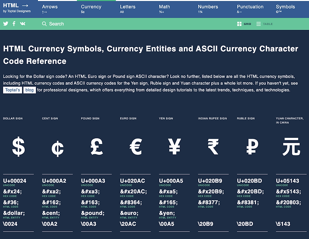Follow the blog link button
309x239 pixels.
tap(30, 90)
